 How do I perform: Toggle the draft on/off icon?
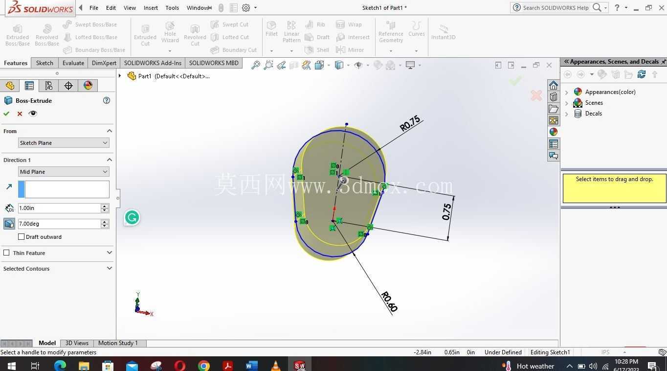coord(9,224)
